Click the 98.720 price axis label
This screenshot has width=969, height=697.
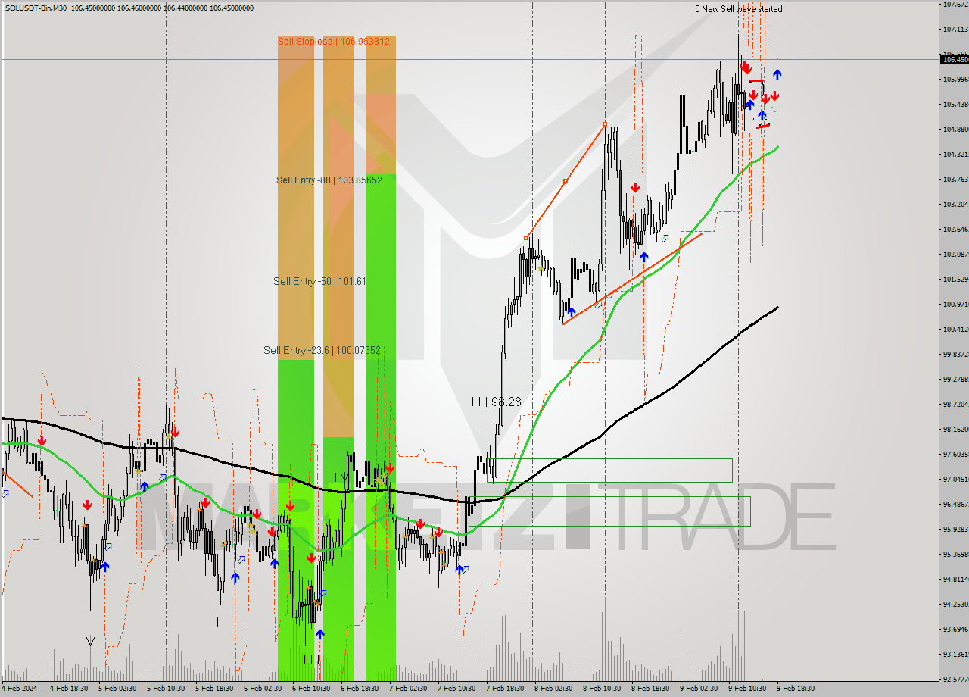(955, 405)
